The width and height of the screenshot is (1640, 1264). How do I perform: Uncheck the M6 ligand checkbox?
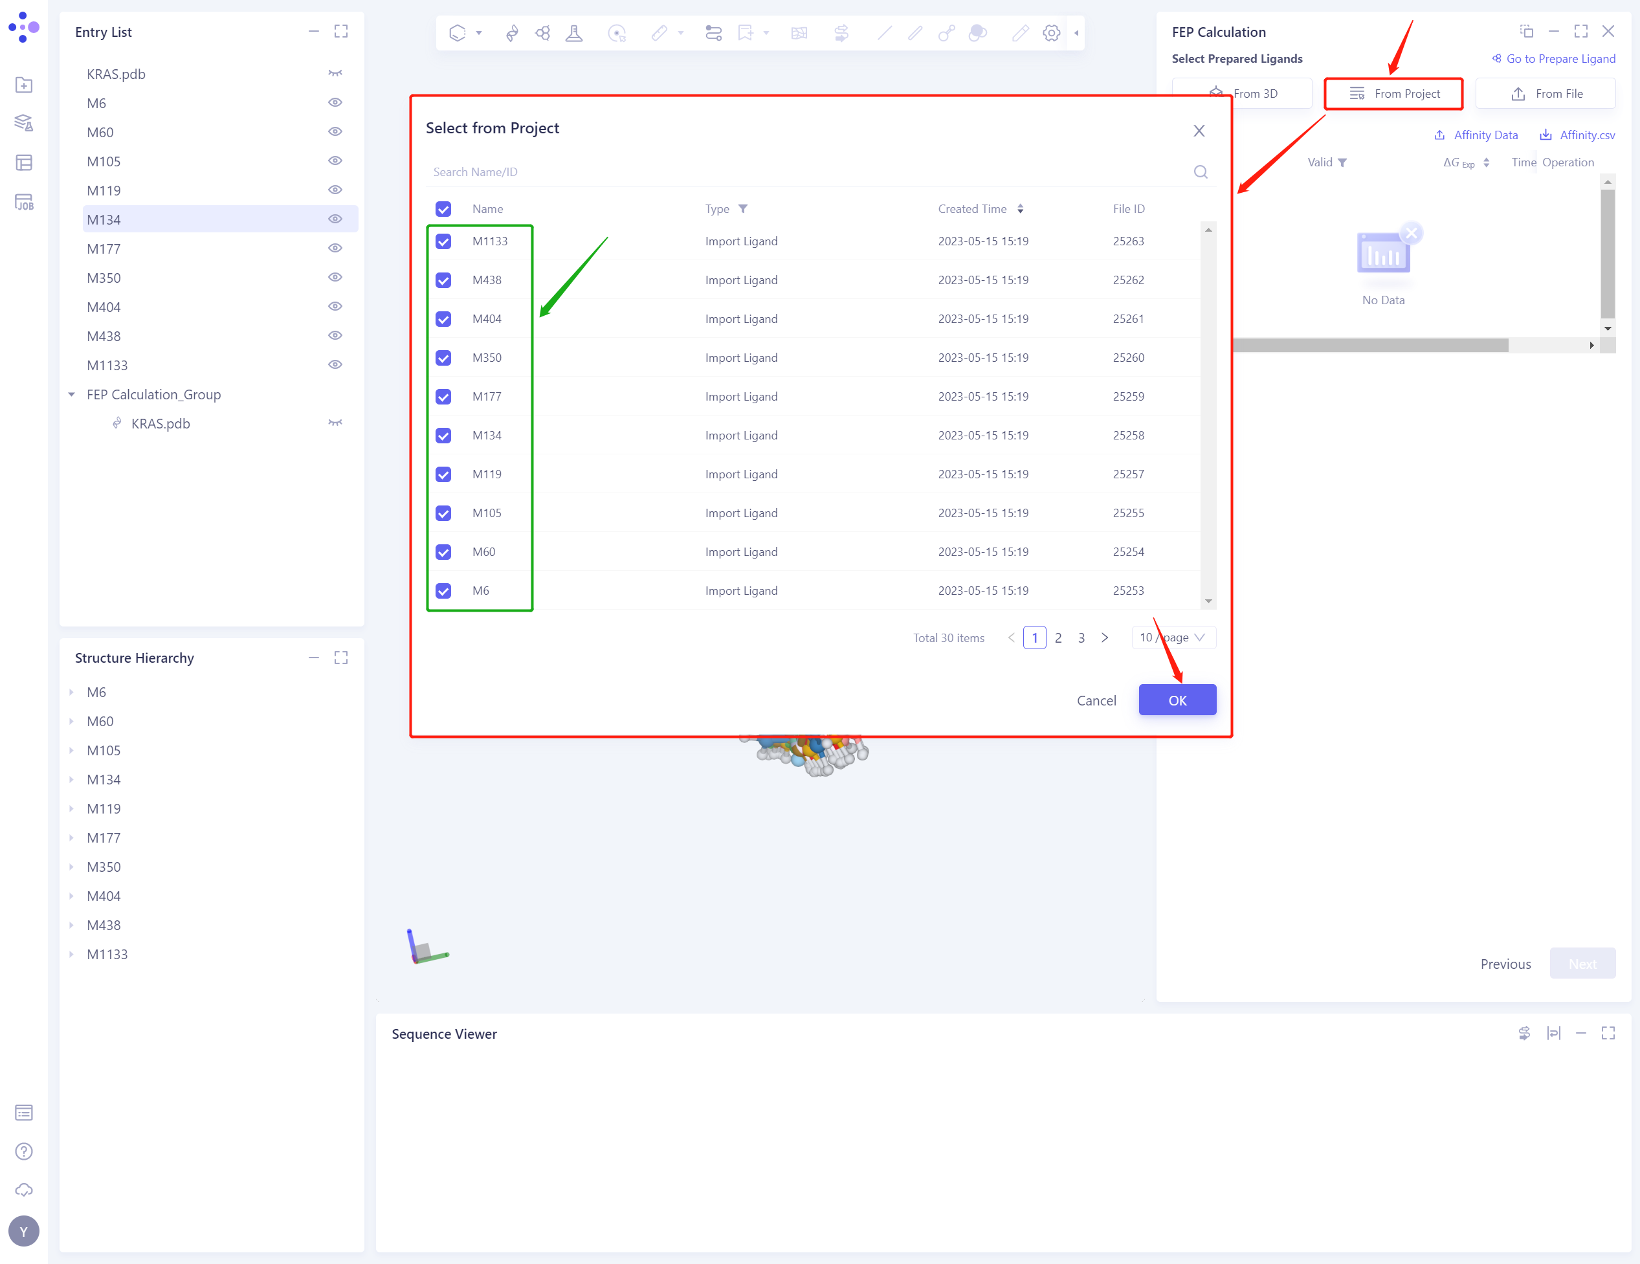[x=443, y=591]
